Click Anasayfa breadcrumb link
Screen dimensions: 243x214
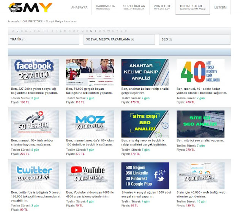point(14,21)
